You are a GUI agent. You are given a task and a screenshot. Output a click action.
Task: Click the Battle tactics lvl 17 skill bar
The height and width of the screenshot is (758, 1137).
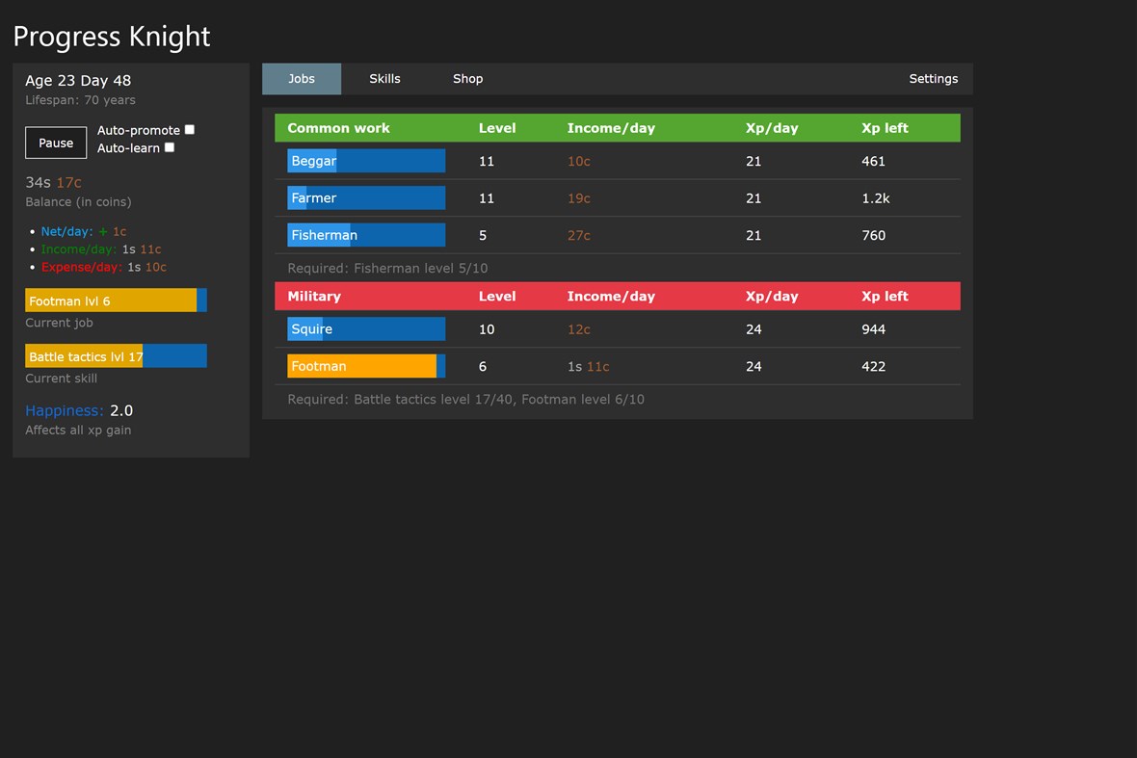click(x=116, y=355)
